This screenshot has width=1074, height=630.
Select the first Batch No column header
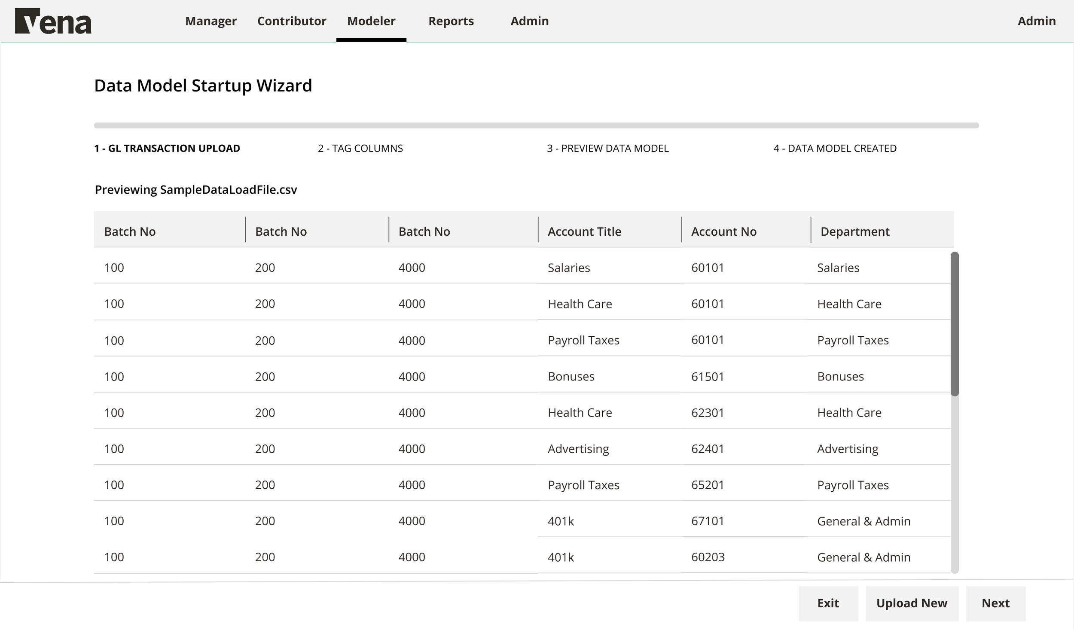129,231
